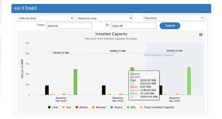Image resolution: width=222 pixels, height=119 pixels.
Task: Click the Submit button
Action: (x=170, y=26)
